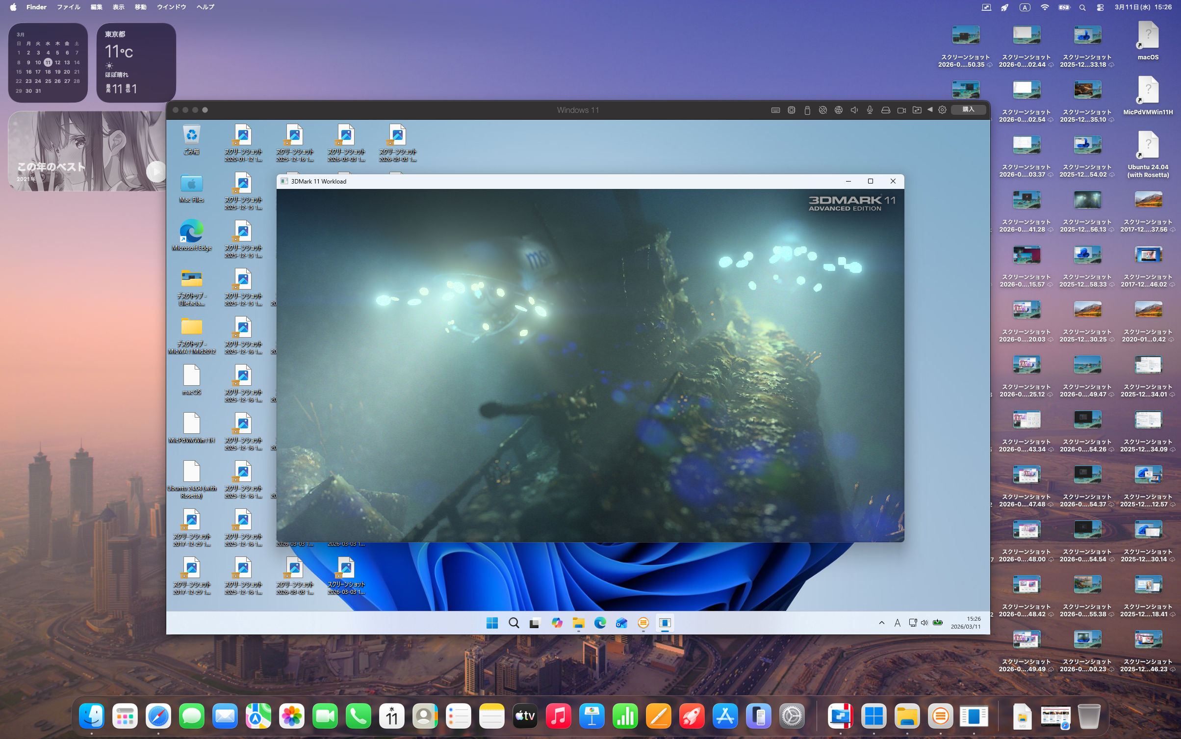Open the Windows Start menu
The image size is (1181, 739).
(492, 623)
